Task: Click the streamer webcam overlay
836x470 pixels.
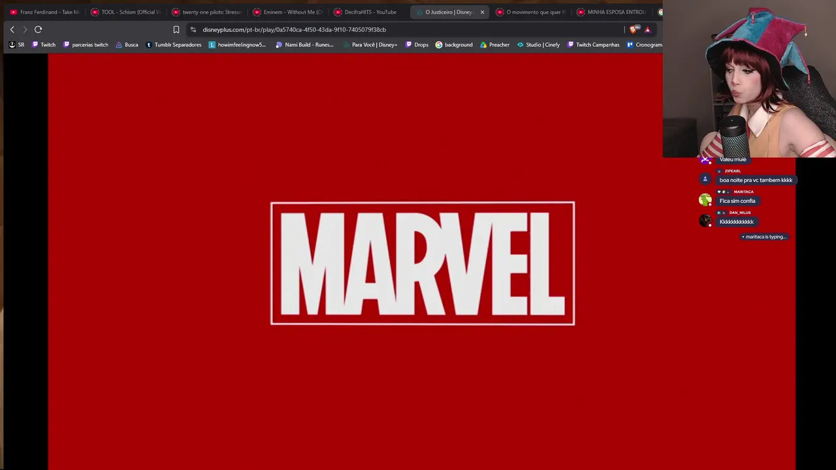Action: coord(749,79)
